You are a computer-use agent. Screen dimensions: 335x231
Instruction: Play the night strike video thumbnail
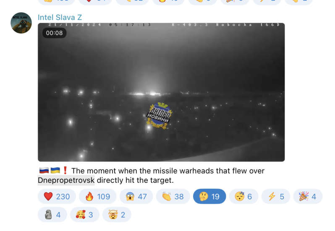point(161,92)
